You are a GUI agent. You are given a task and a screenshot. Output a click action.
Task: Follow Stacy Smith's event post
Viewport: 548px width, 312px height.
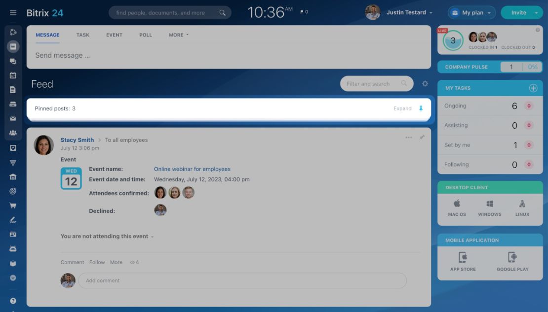click(97, 262)
